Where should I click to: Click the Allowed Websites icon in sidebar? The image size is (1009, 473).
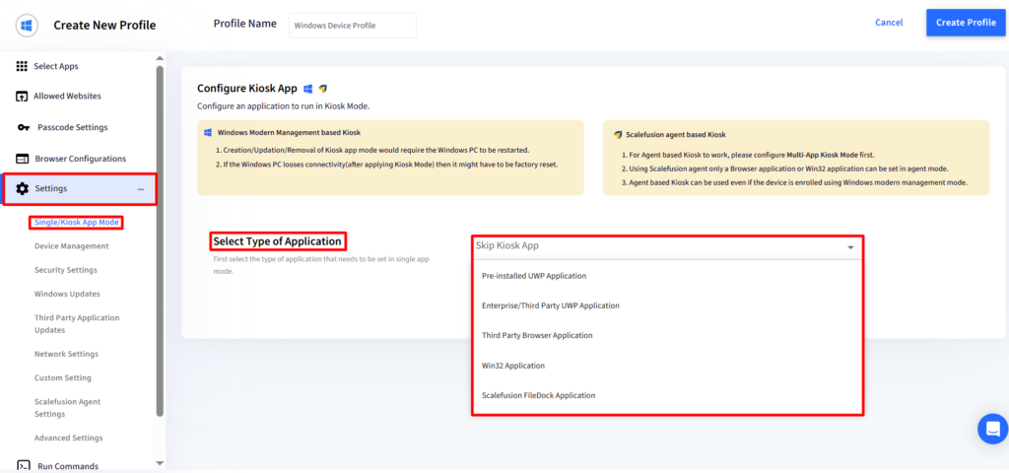[x=22, y=97]
